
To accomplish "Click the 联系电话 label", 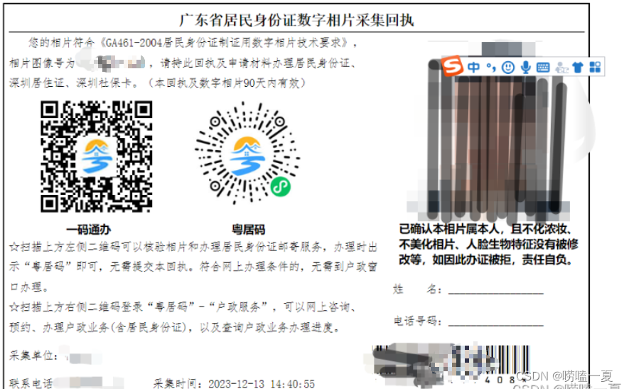I will coord(31,383).
